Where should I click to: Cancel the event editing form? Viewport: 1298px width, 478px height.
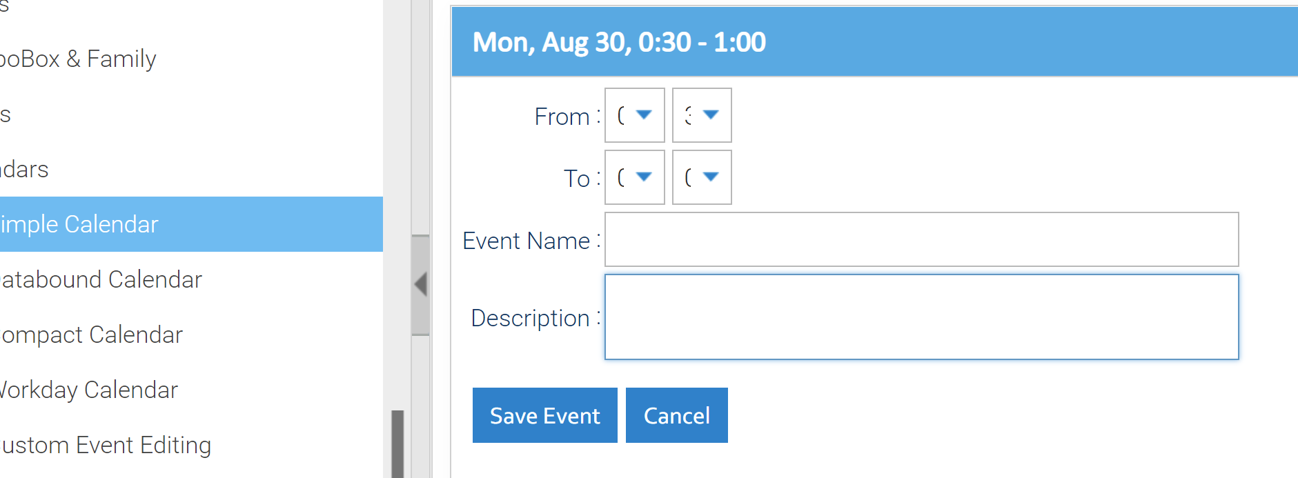pyautogui.click(x=676, y=415)
